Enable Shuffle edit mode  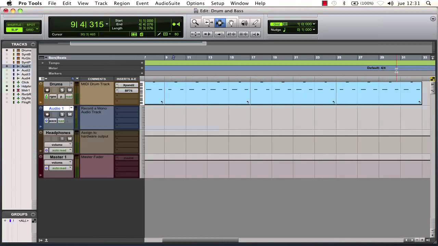tap(14, 25)
